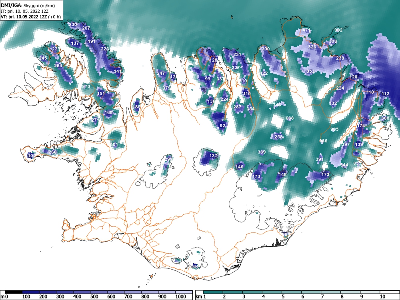Select the legend swatch labeled 1000 m
400x300 pixels.
pos(184,292)
